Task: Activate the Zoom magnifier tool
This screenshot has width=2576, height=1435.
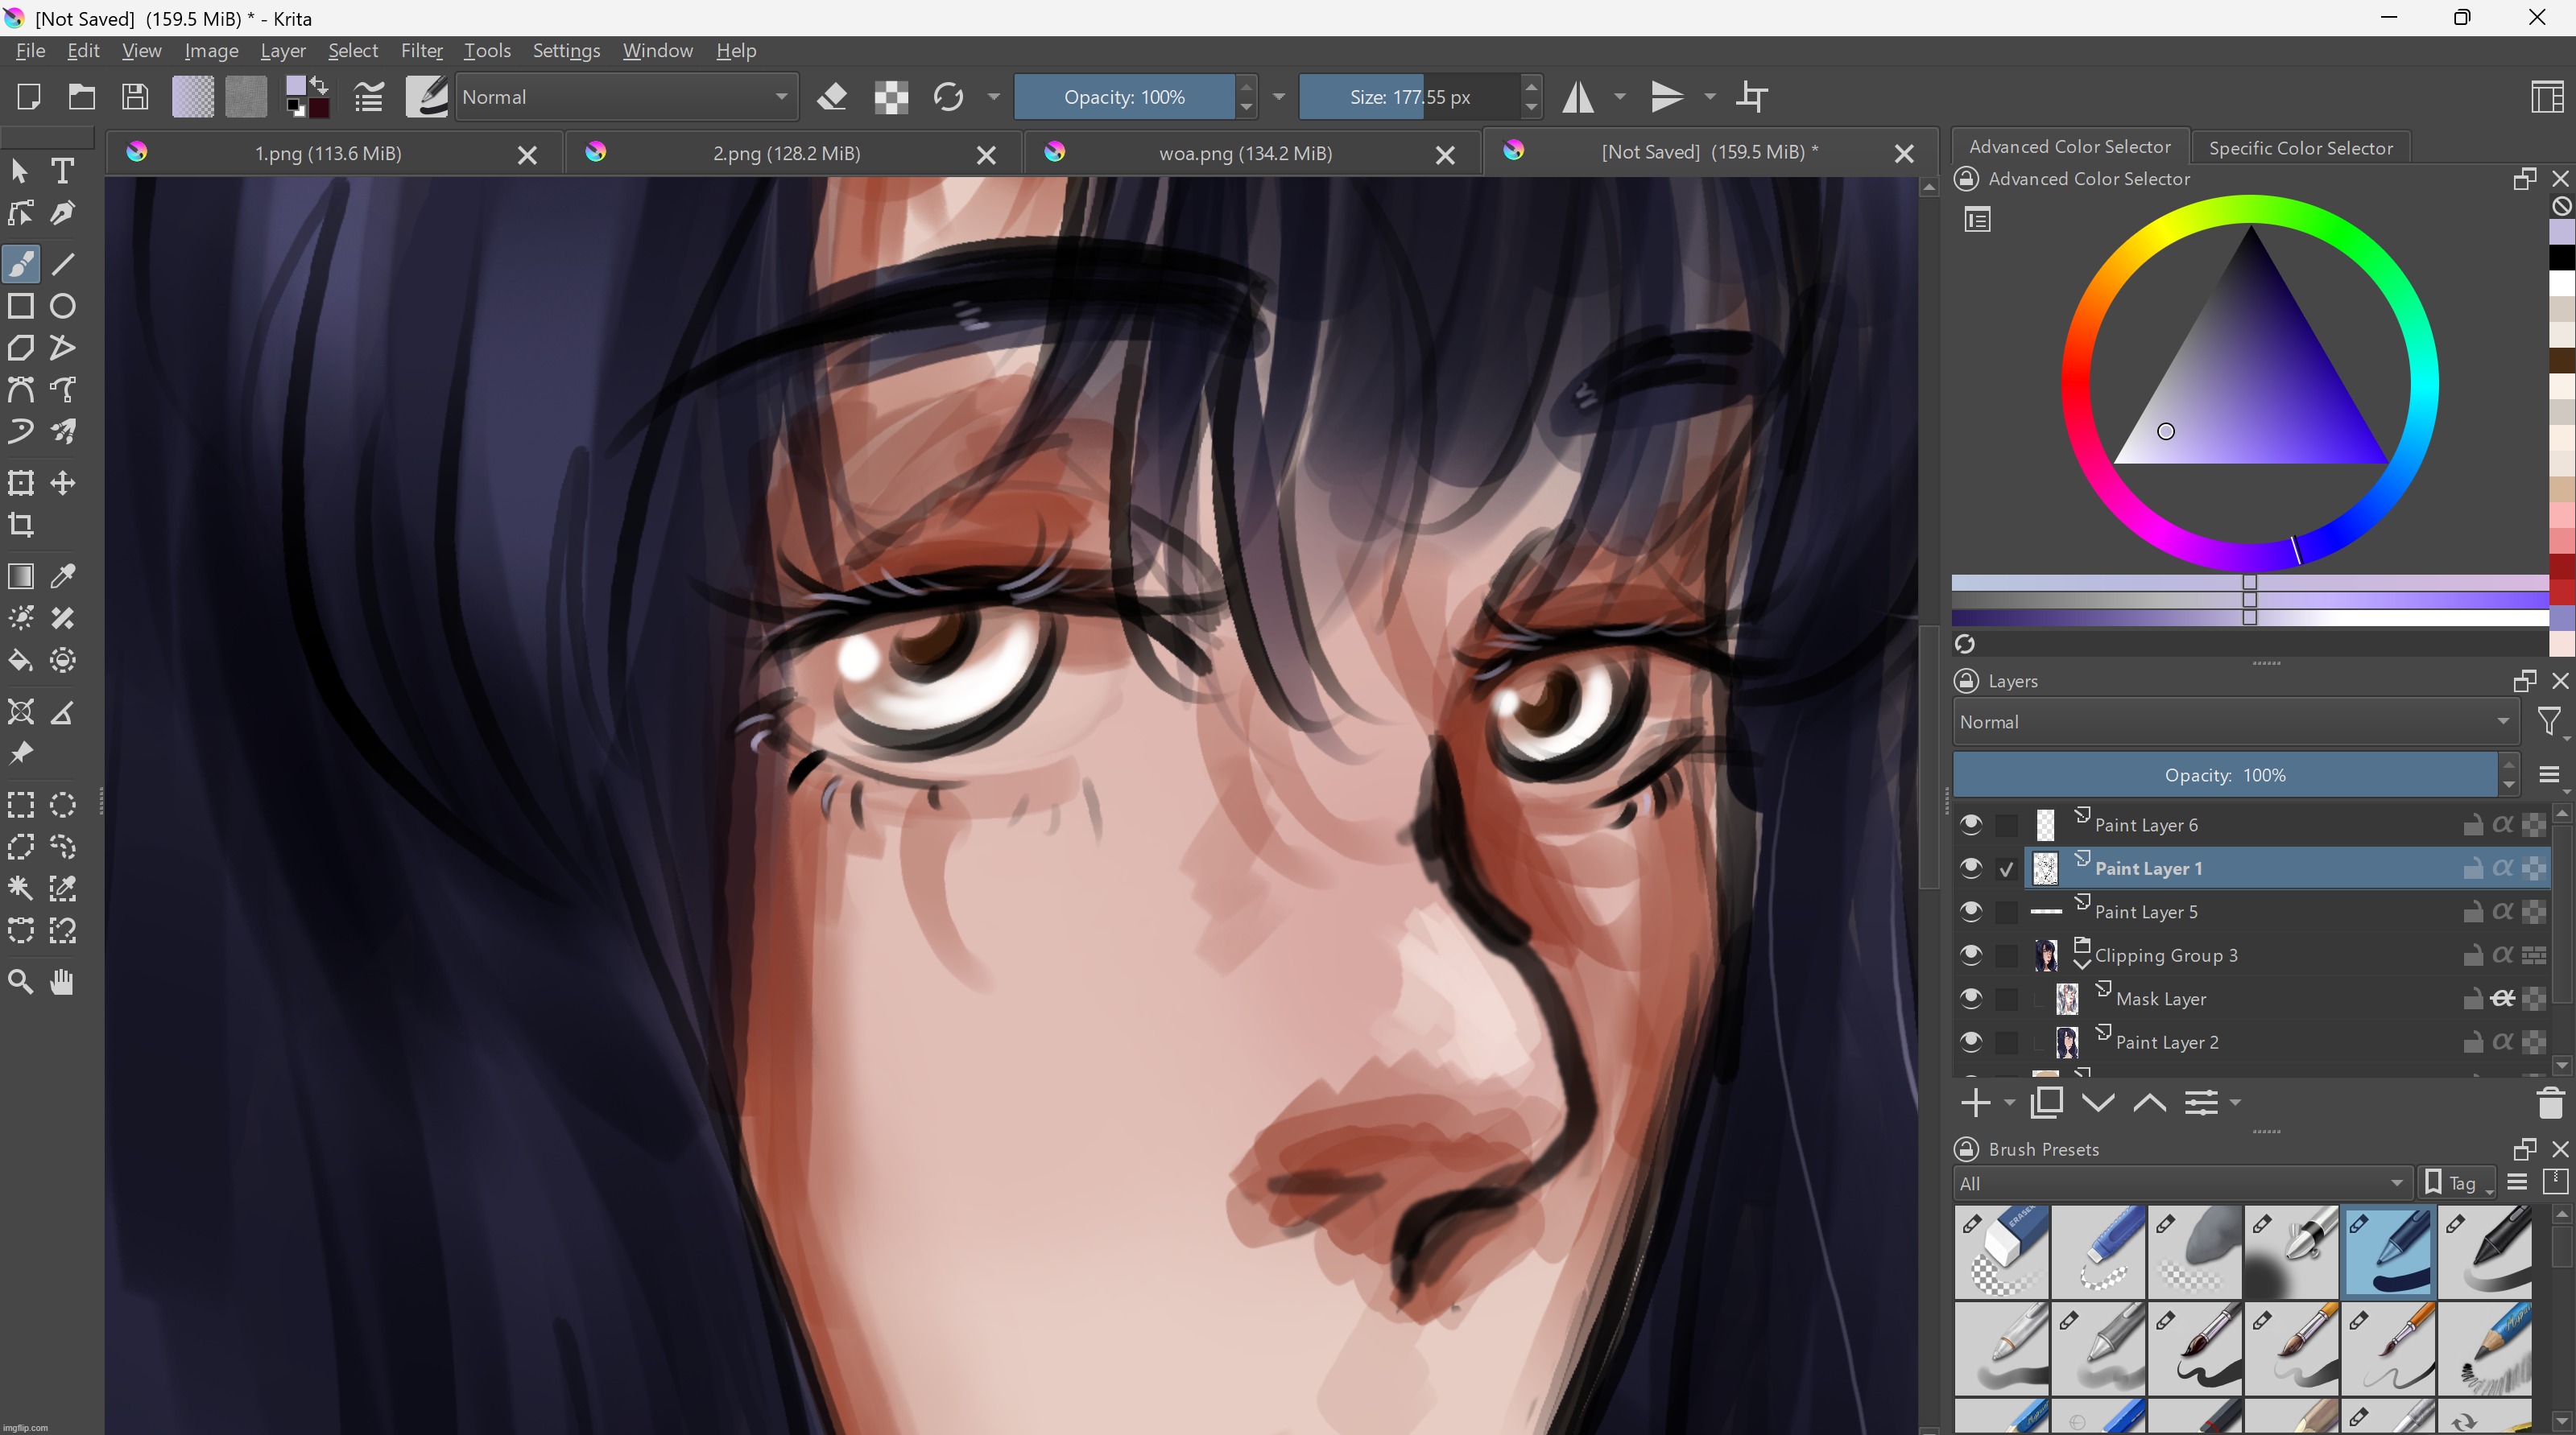Action: (21, 983)
